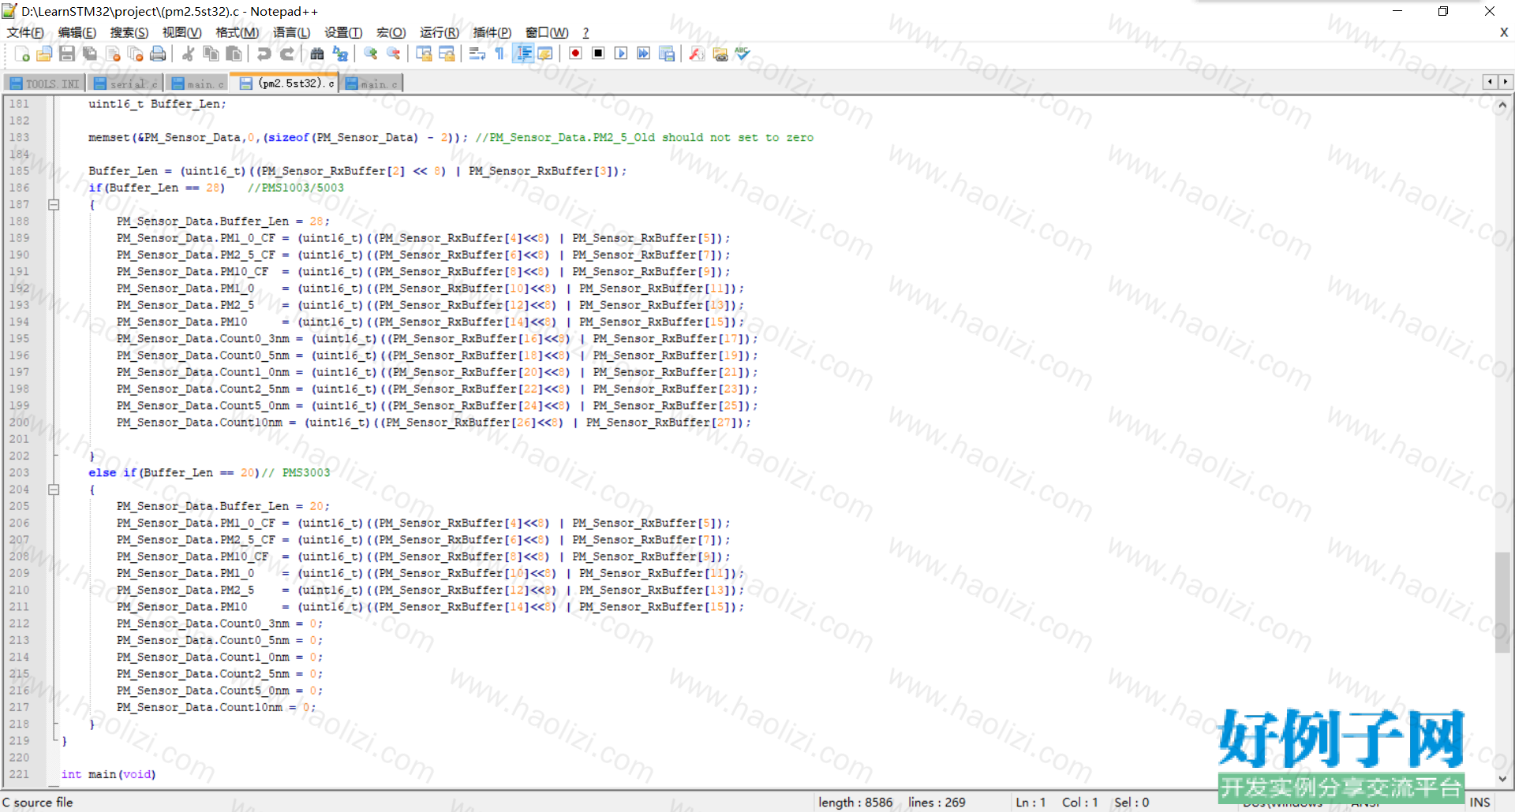Click the PDF plugin toolbar icon
The width and height of the screenshot is (1515, 812).
point(697,54)
